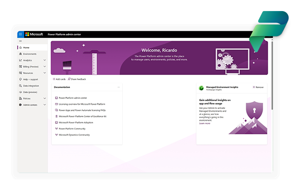Expand the Analytics chevron
291x180 pixels.
pos(45,60)
